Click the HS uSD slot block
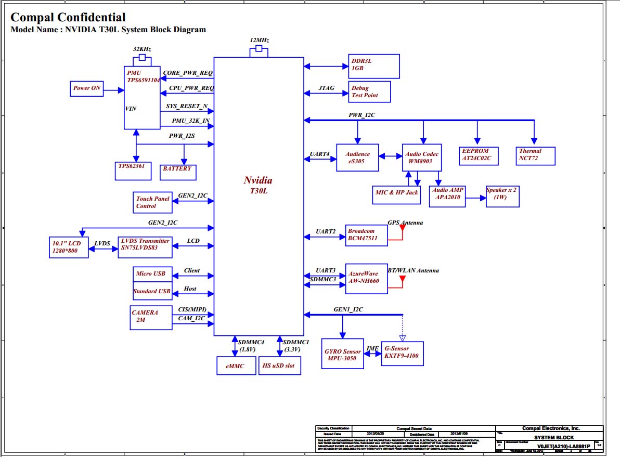Screen dimensions: 620x457 (279, 365)
